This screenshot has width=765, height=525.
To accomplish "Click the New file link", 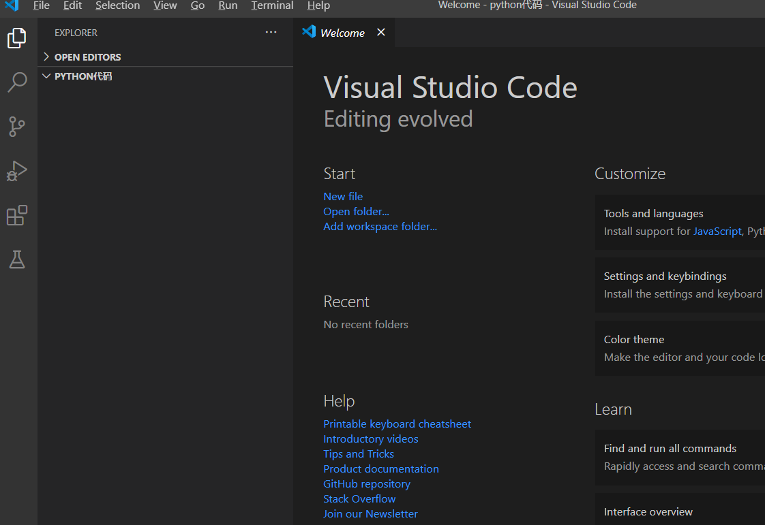I will [343, 196].
